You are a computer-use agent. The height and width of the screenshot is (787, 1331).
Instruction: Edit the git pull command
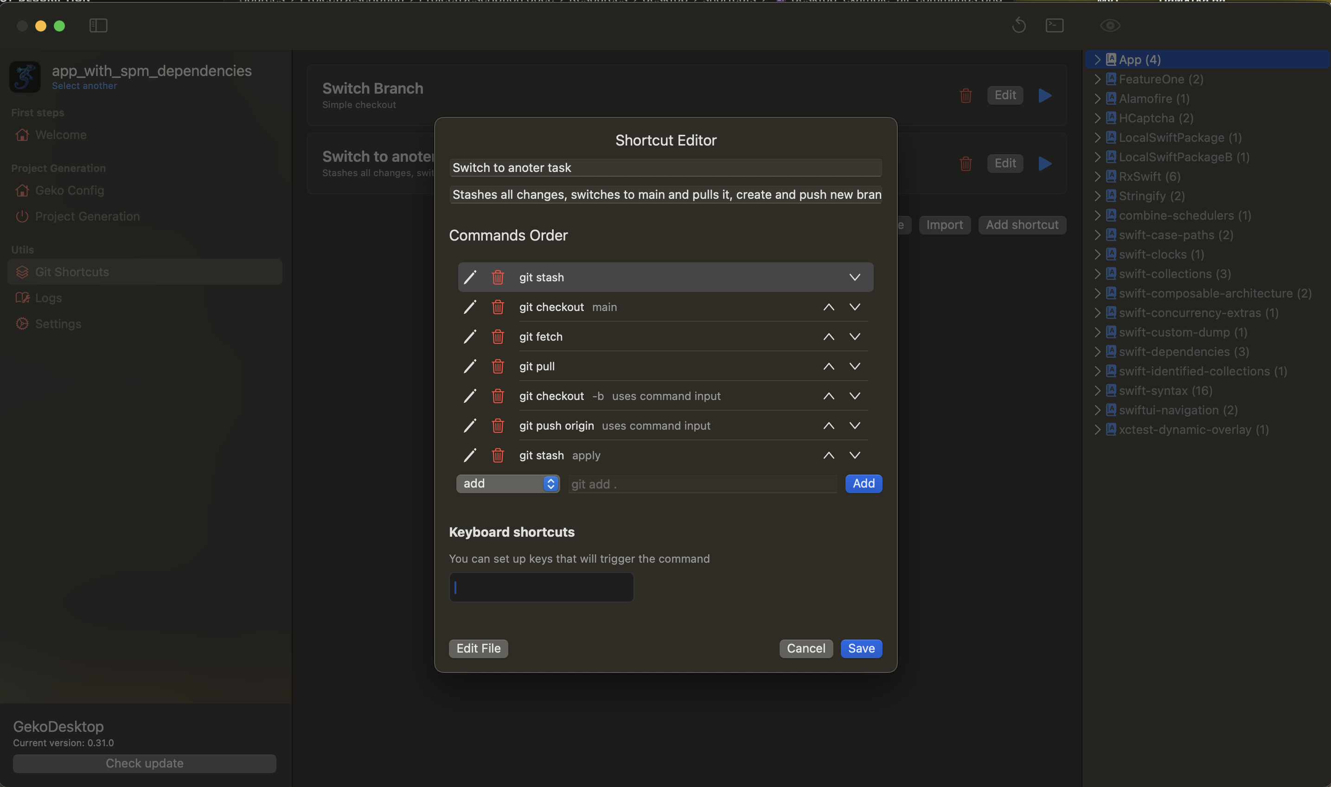470,367
